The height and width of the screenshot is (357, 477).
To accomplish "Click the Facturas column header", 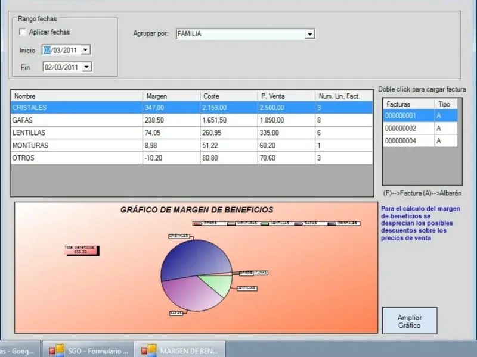I will tap(408, 104).
